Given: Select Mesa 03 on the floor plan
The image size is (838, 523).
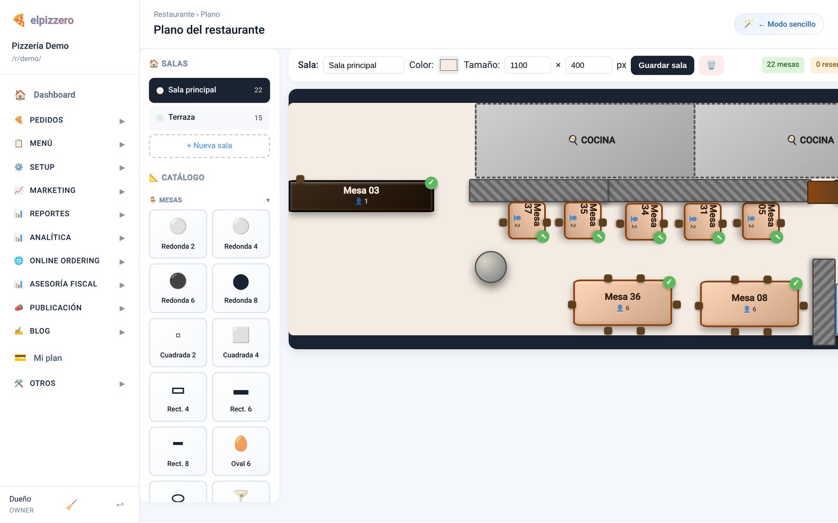Looking at the screenshot, I should [x=361, y=196].
